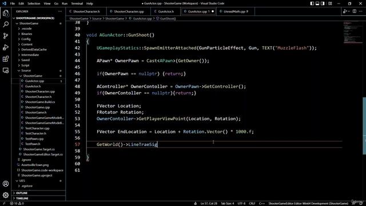366x206 pixels.
Task: Click errors and warnings status indicator
Action: point(17,204)
